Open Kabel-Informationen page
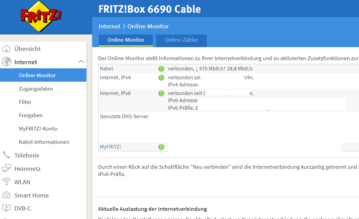 (x=43, y=142)
